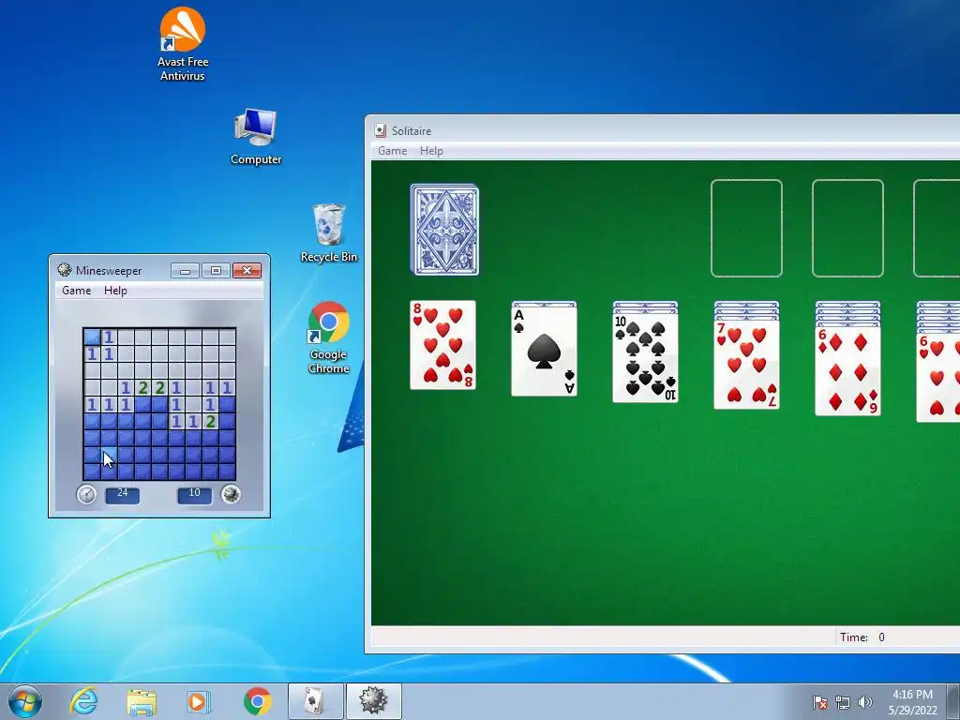Launch Google Chrome from the desktop shortcut
This screenshot has height=720, width=960.
329,337
